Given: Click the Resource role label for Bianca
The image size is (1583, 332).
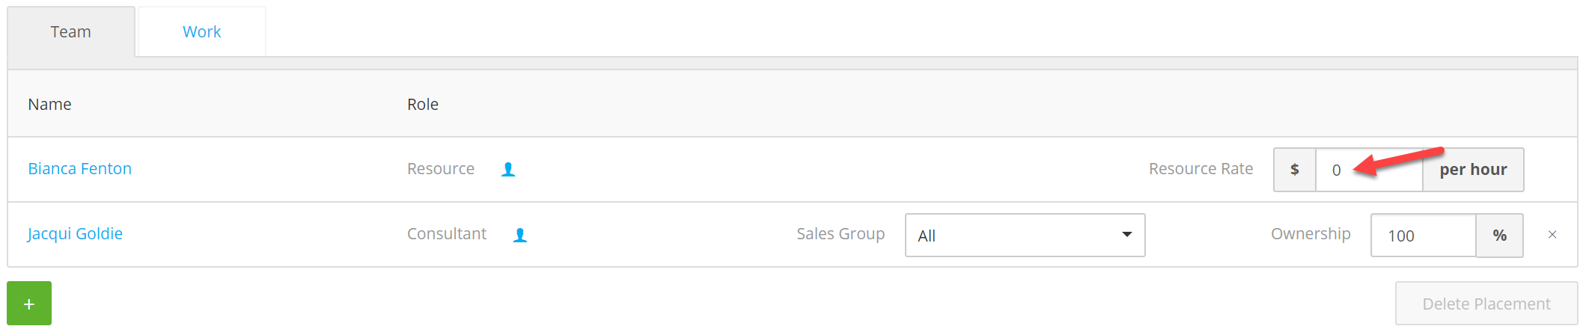Looking at the screenshot, I should coord(441,169).
